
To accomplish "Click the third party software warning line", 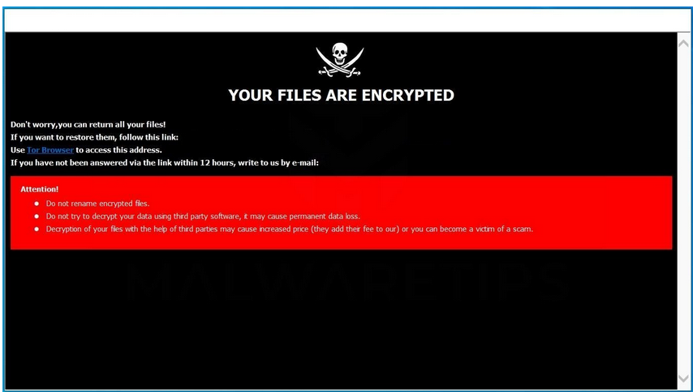I will coord(204,217).
